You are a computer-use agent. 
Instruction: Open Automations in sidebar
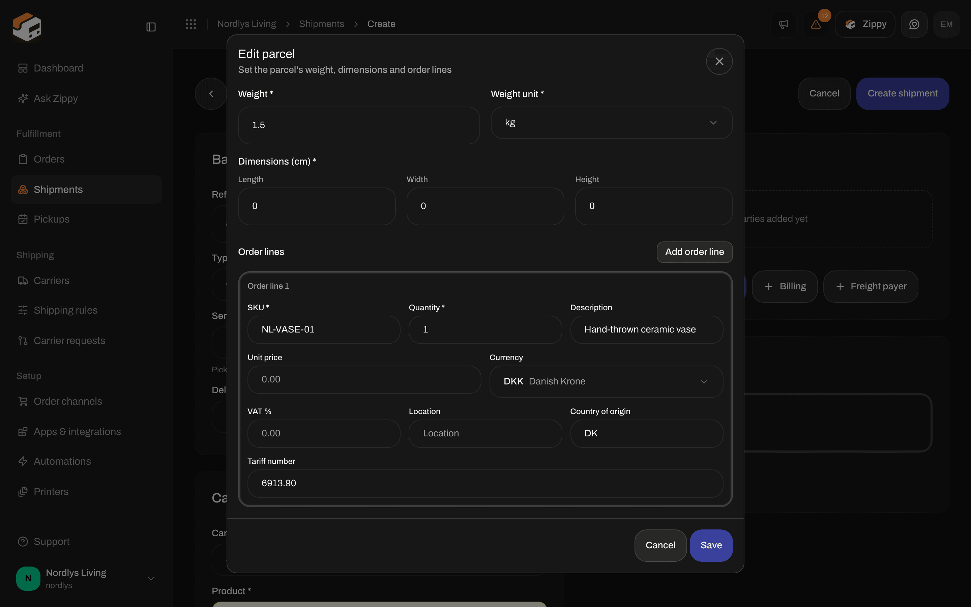coord(86,461)
